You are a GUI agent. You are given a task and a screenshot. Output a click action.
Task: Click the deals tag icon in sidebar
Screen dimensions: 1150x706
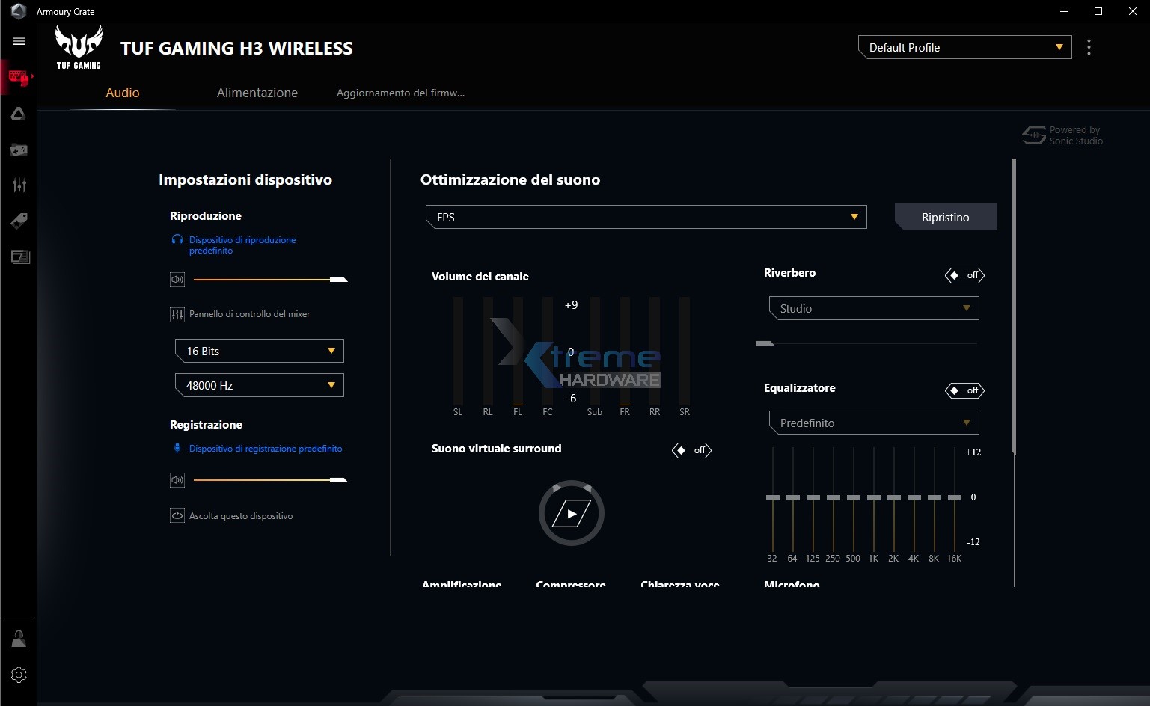19,221
